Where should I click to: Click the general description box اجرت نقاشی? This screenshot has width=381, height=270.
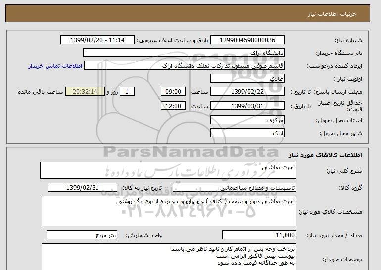[168, 170]
